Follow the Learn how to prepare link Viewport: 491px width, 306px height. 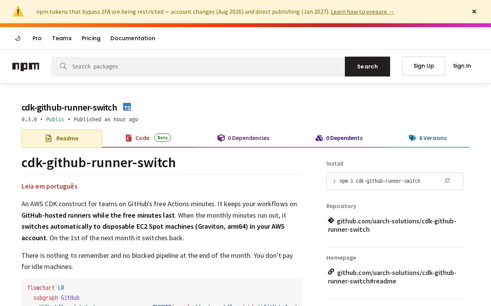point(362,11)
